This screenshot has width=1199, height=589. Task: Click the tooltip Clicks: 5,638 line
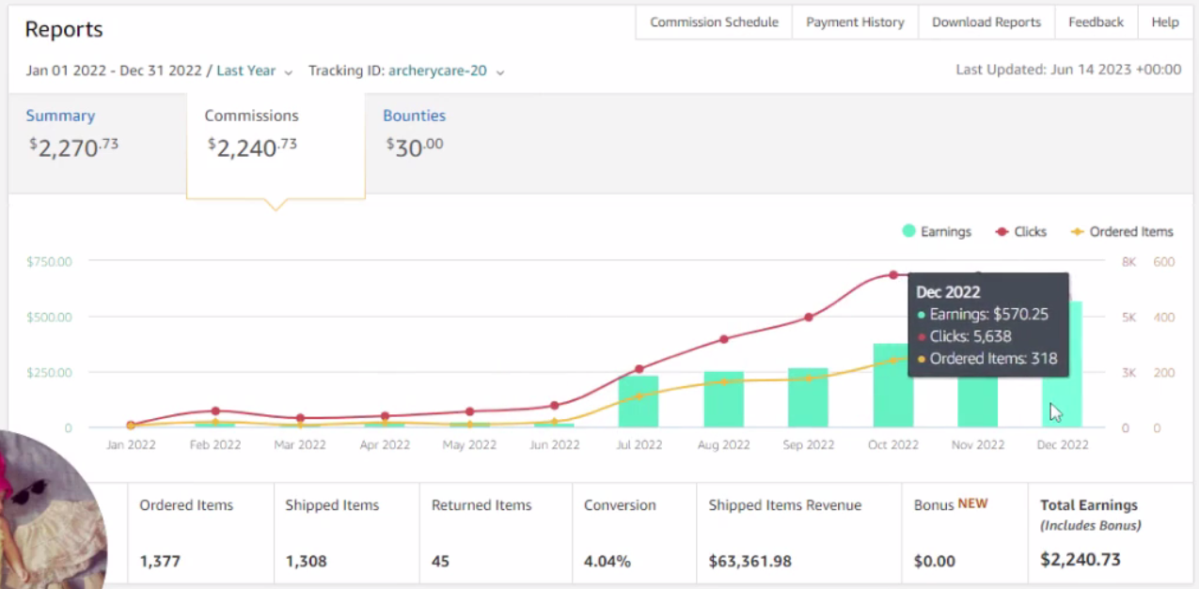[x=964, y=336]
